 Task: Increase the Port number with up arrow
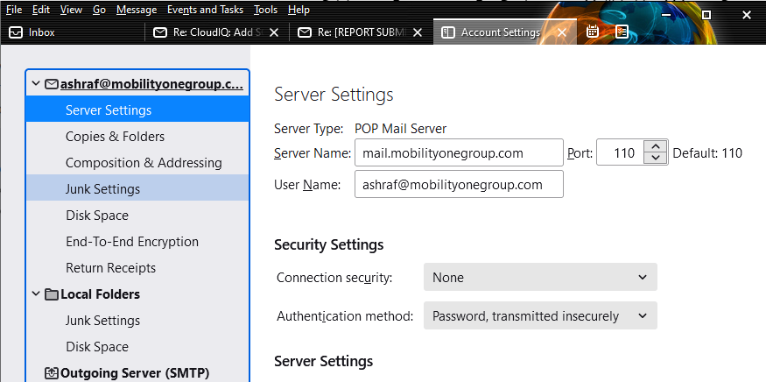click(656, 146)
